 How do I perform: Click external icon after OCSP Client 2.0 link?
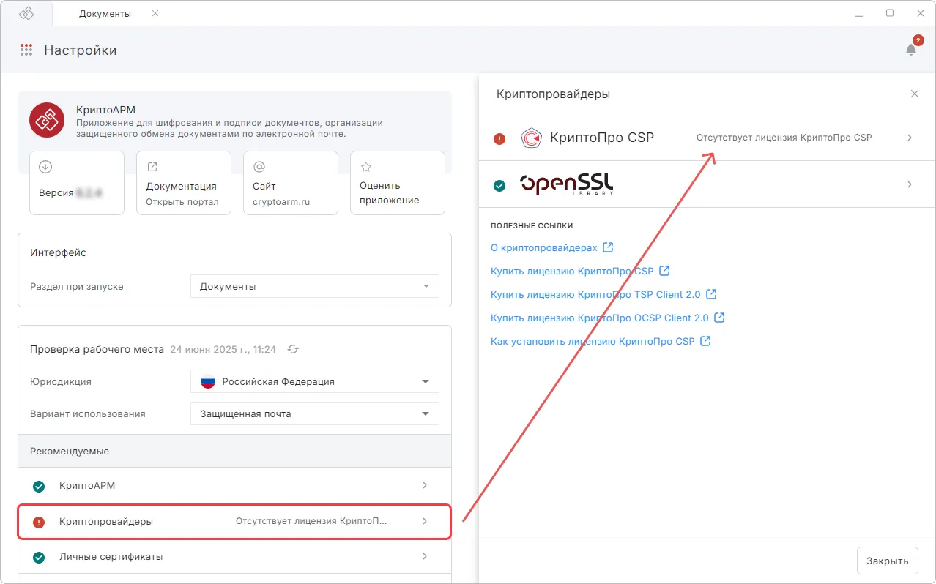coord(719,318)
